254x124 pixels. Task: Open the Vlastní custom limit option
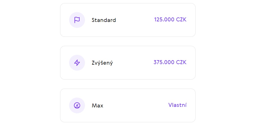pyautogui.click(x=178, y=105)
